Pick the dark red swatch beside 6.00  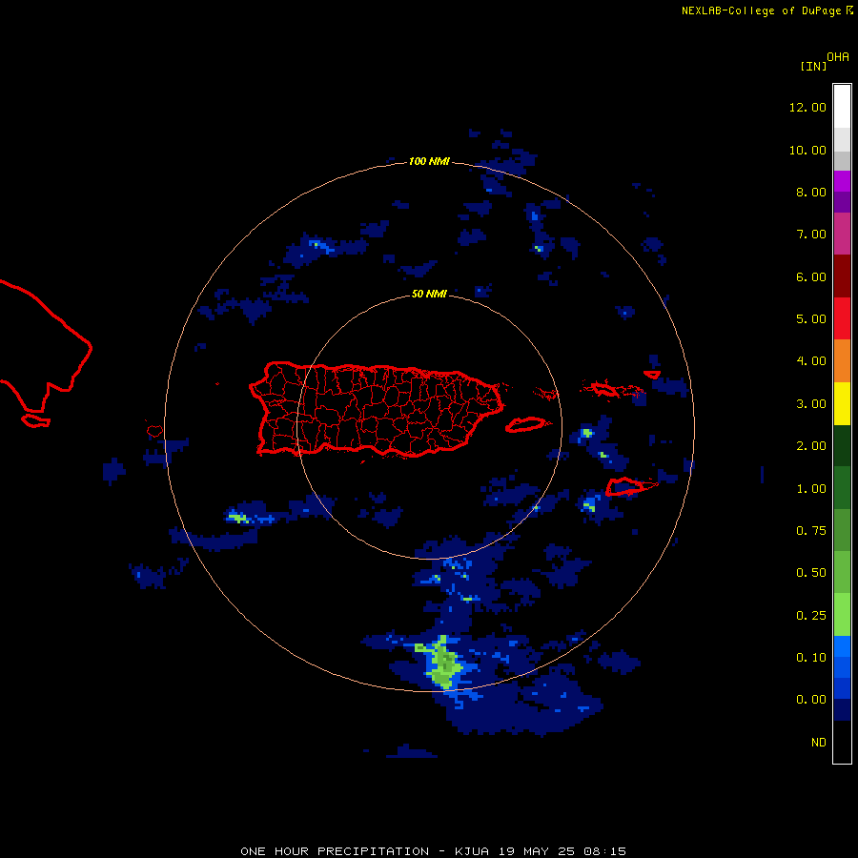842,276
